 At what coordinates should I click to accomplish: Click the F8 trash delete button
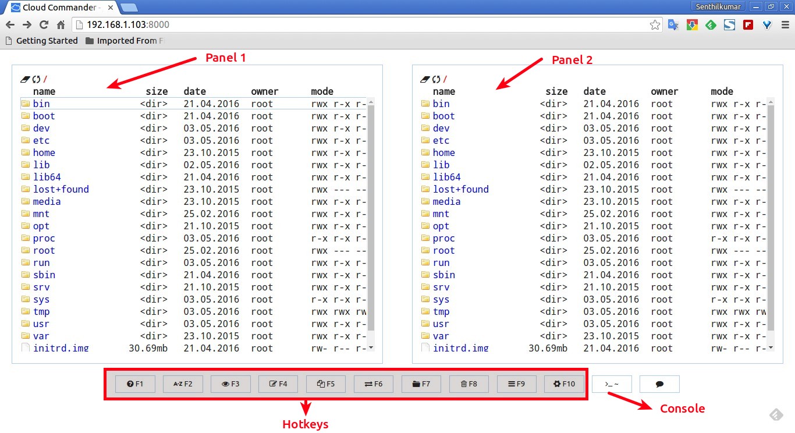coord(469,384)
